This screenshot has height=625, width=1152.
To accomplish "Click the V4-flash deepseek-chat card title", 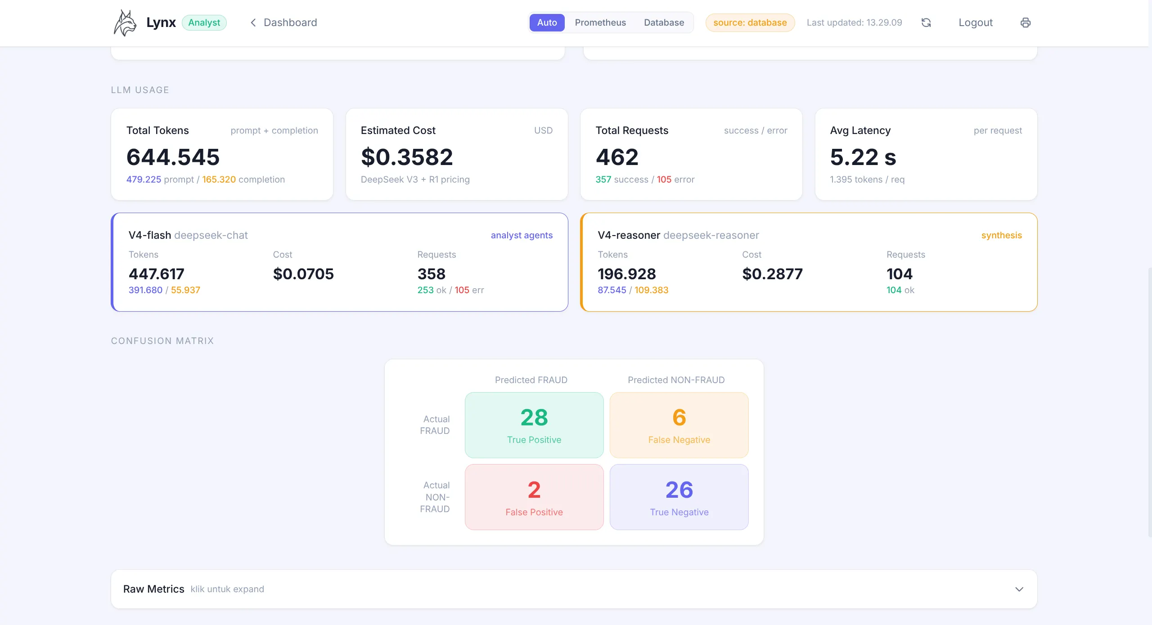I will pos(188,235).
